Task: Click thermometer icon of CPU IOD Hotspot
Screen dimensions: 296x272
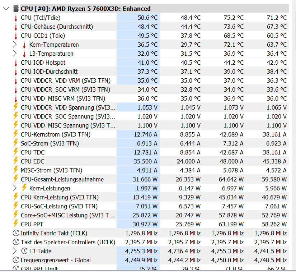Action: point(16,63)
